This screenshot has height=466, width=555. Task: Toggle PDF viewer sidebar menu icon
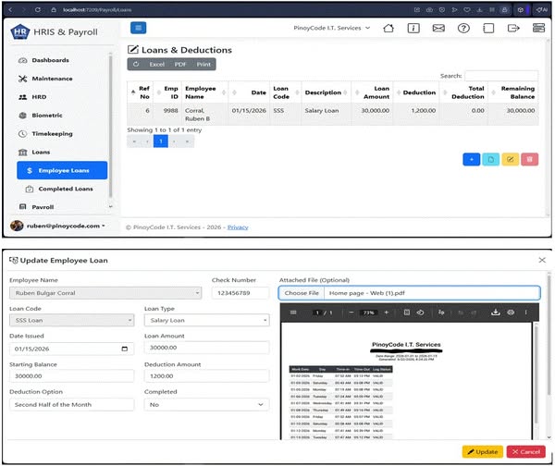click(x=293, y=313)
